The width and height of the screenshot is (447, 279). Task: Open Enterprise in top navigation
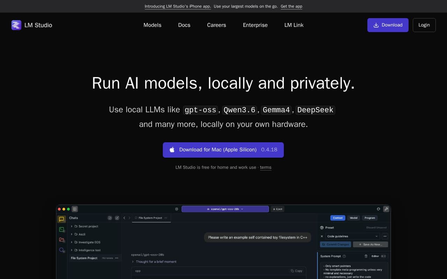(255, 25)
